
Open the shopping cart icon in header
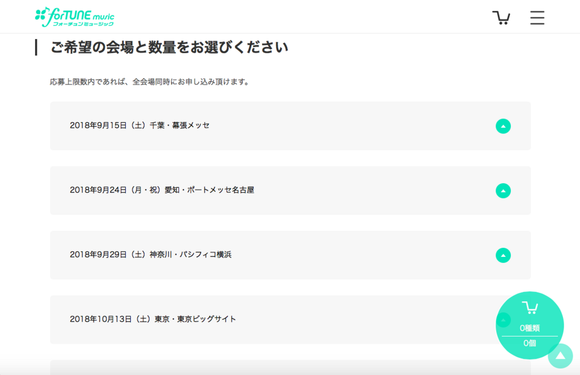pos(501,18)
